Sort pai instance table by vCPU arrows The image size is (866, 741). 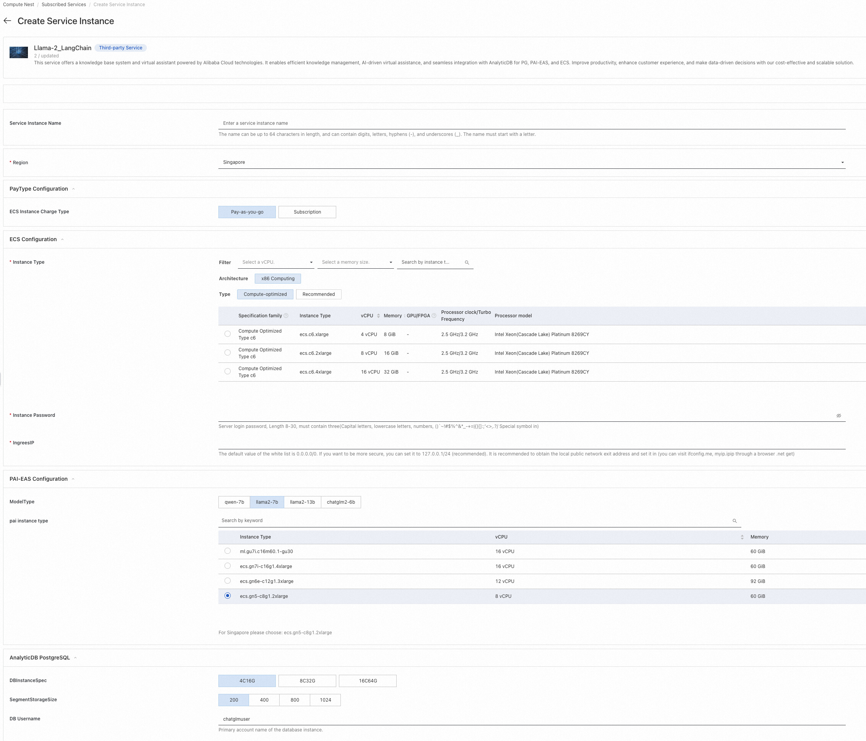click(x=742, y=537)
